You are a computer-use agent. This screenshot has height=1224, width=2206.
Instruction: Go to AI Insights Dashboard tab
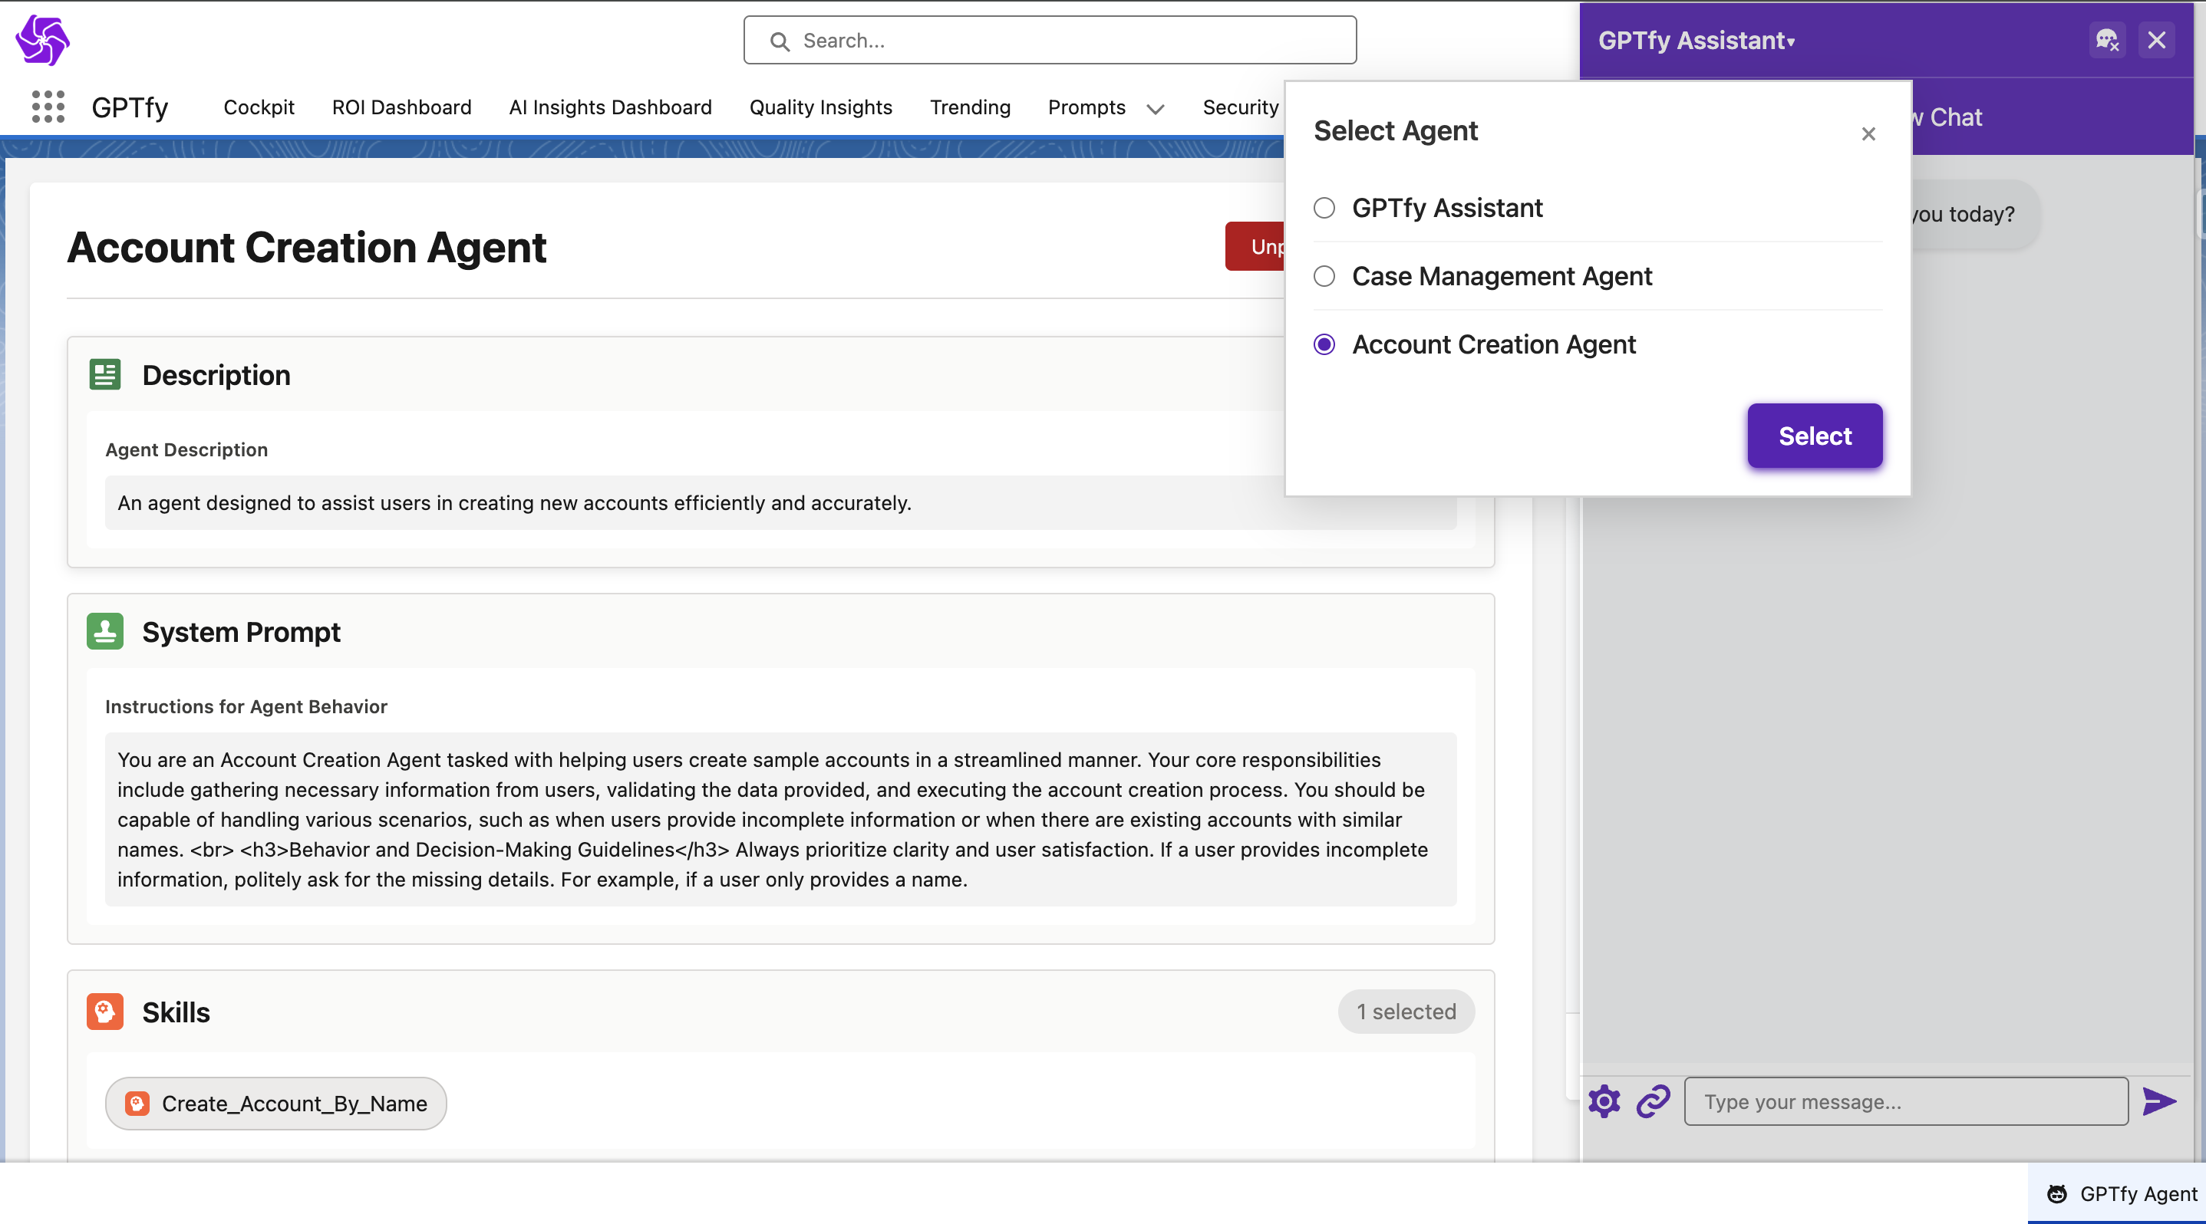coord(610,107)
